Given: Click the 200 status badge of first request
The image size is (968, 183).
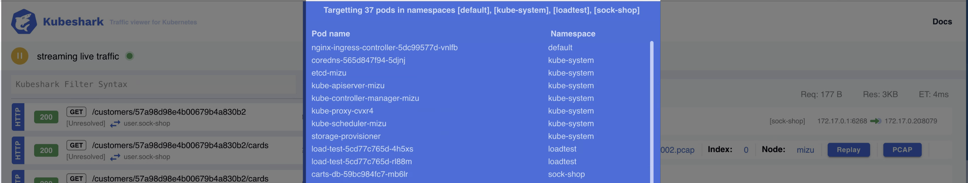Looking at the screenshot, I should pos(46,117).
